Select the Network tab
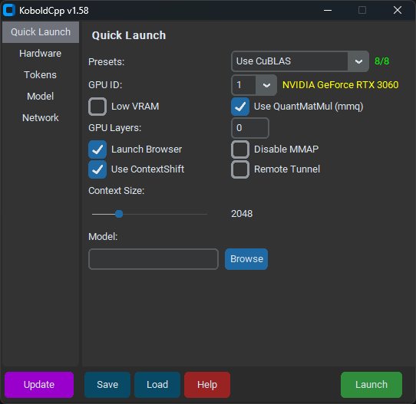This screenshot has height=404, width=416. [x=41, y=118]
